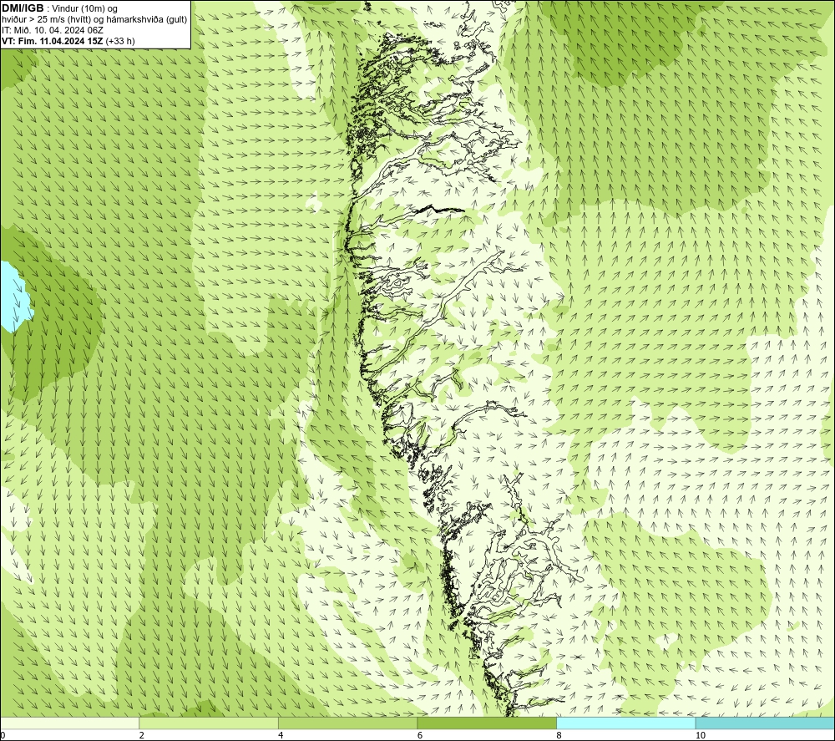Click the 6–8 m/s dark green legend swatch

pyautogui.click(x=487, y=723)
